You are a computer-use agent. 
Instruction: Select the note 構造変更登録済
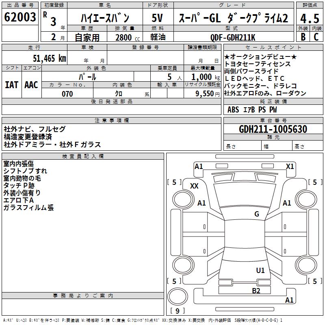pyautogui.click(x=28, y=137)
